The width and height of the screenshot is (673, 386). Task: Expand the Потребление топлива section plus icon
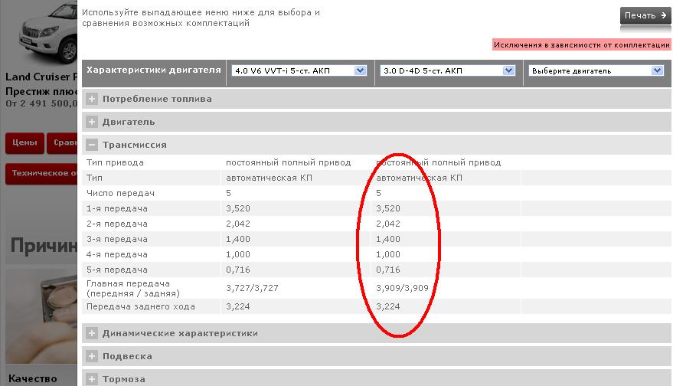92,99
